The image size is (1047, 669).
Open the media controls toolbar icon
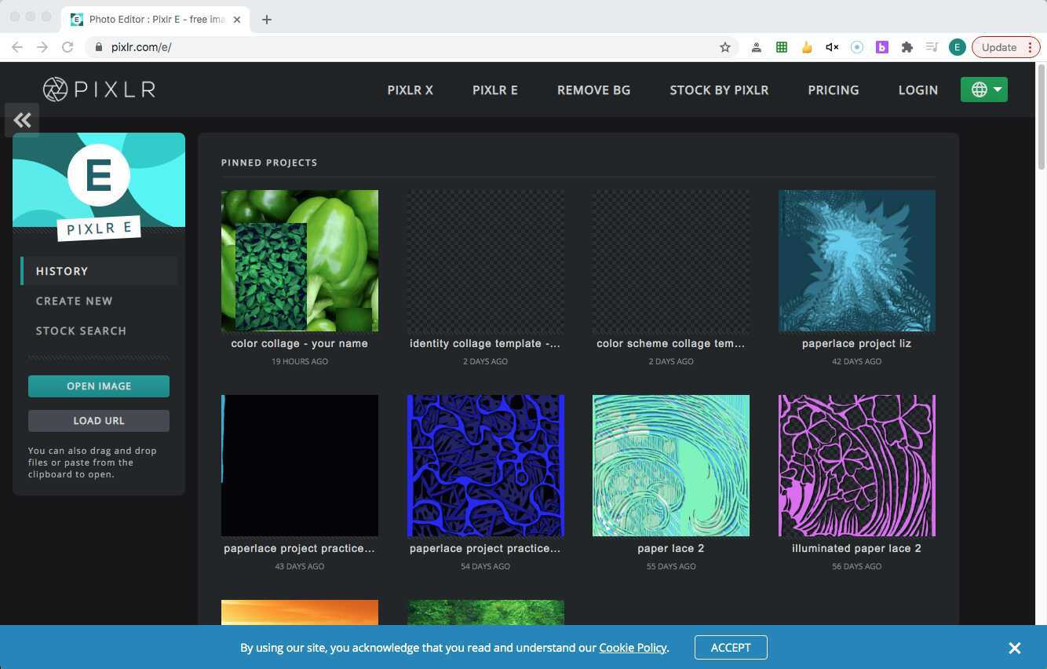[x=932, y=47]
